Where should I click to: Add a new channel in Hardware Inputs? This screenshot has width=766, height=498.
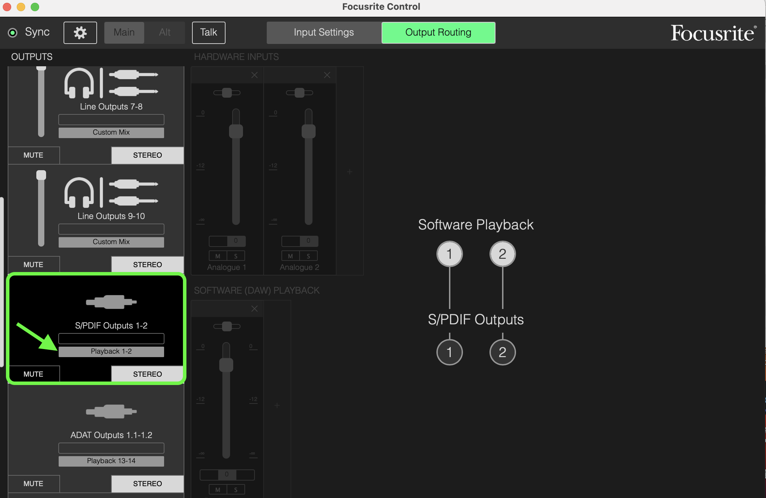[x=349, y=171]
